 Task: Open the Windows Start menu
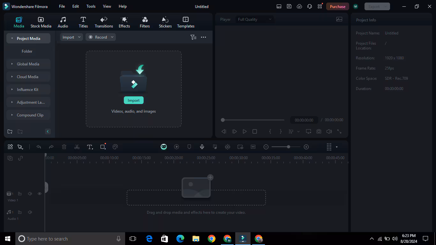coord(8,239)
